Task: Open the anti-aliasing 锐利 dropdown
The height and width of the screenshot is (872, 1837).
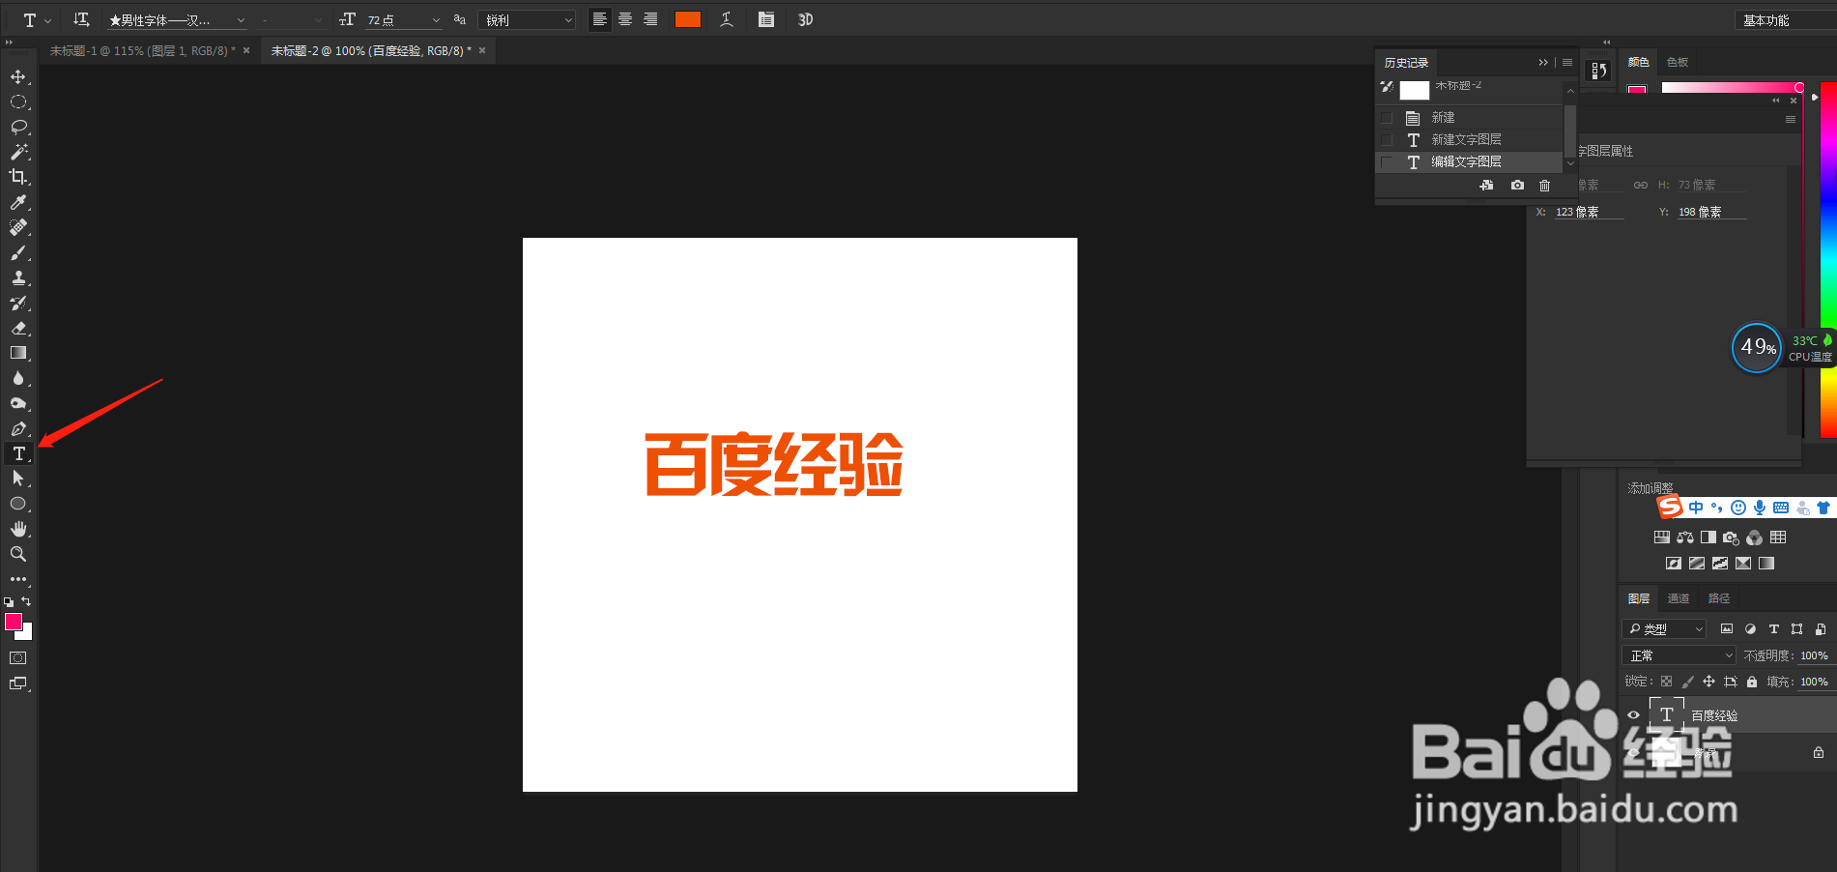Action: (x=528, y=19)
